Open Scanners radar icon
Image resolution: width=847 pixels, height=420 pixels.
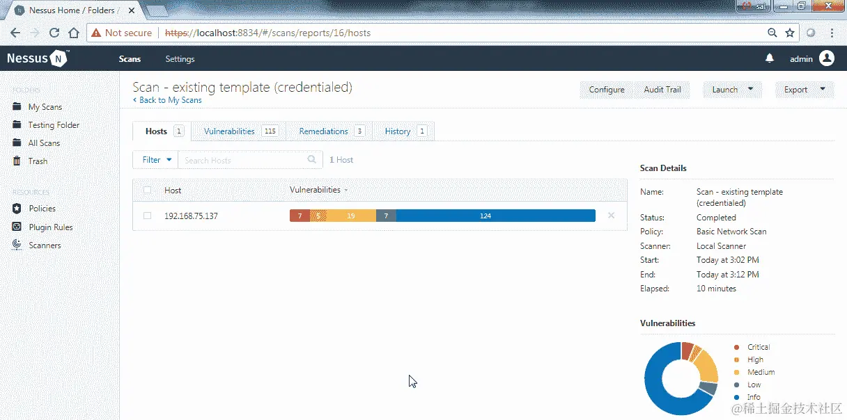tap(17, 245)
